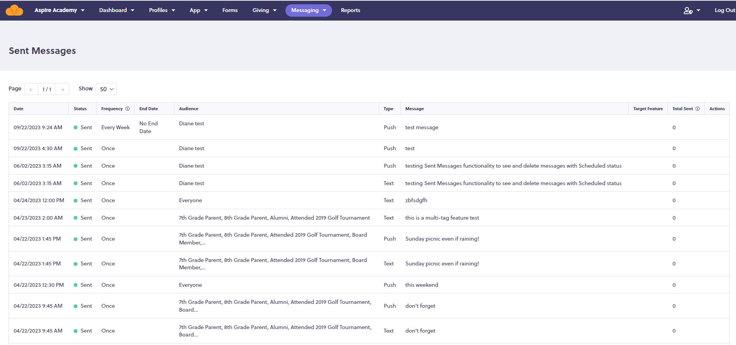Click the Actions column header
Viewport: 736px width, 345px height.
pyautogui.click(x=717, y=109)
